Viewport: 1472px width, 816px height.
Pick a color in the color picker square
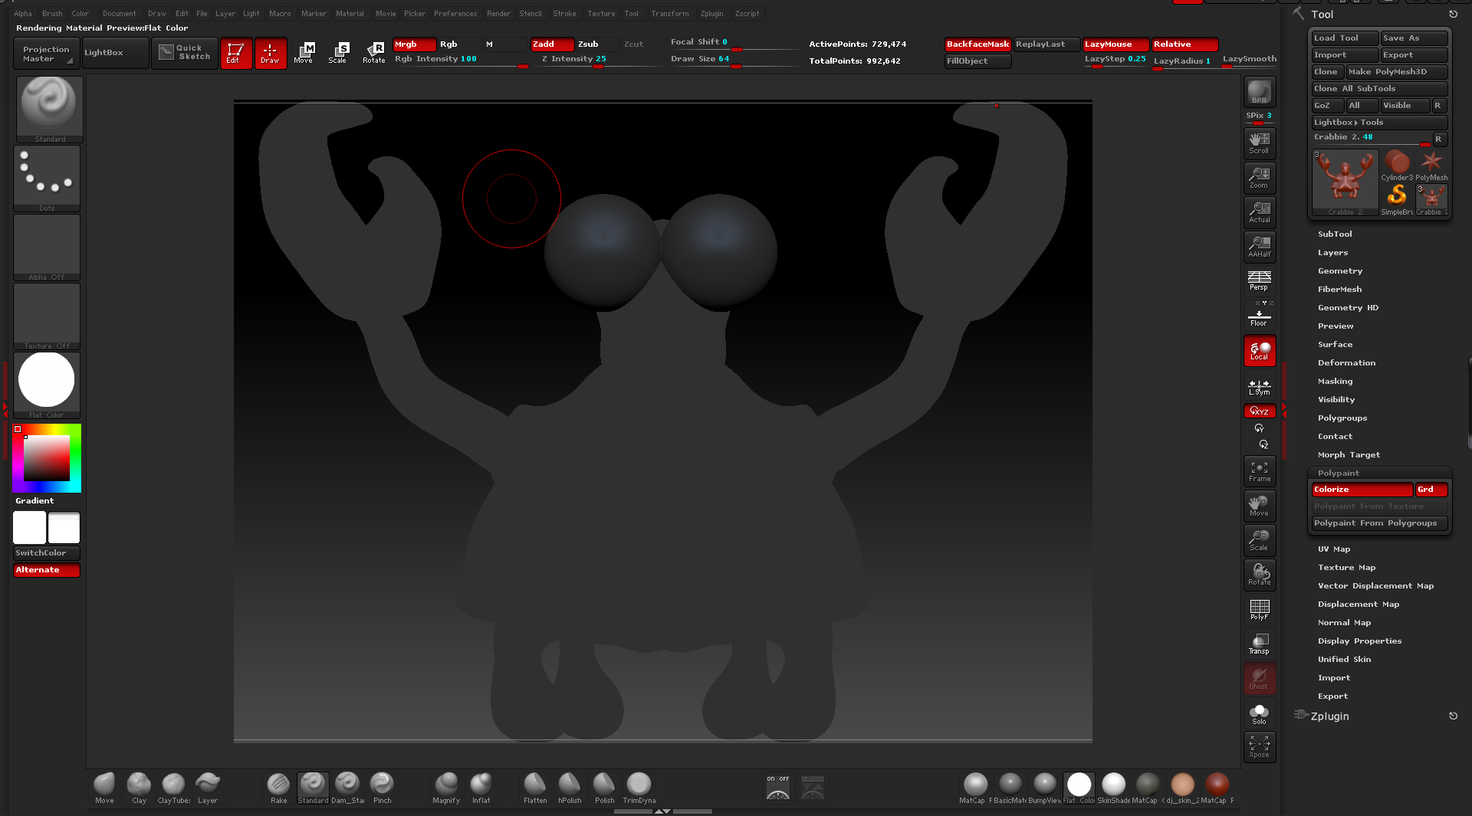point(47,458)
